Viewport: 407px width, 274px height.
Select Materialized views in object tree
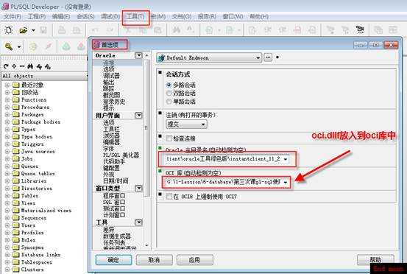pos(46,211)
